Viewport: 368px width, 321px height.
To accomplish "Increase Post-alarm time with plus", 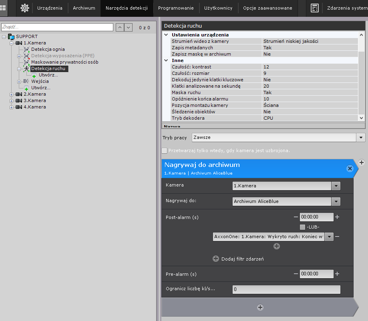I will point(337,217).
